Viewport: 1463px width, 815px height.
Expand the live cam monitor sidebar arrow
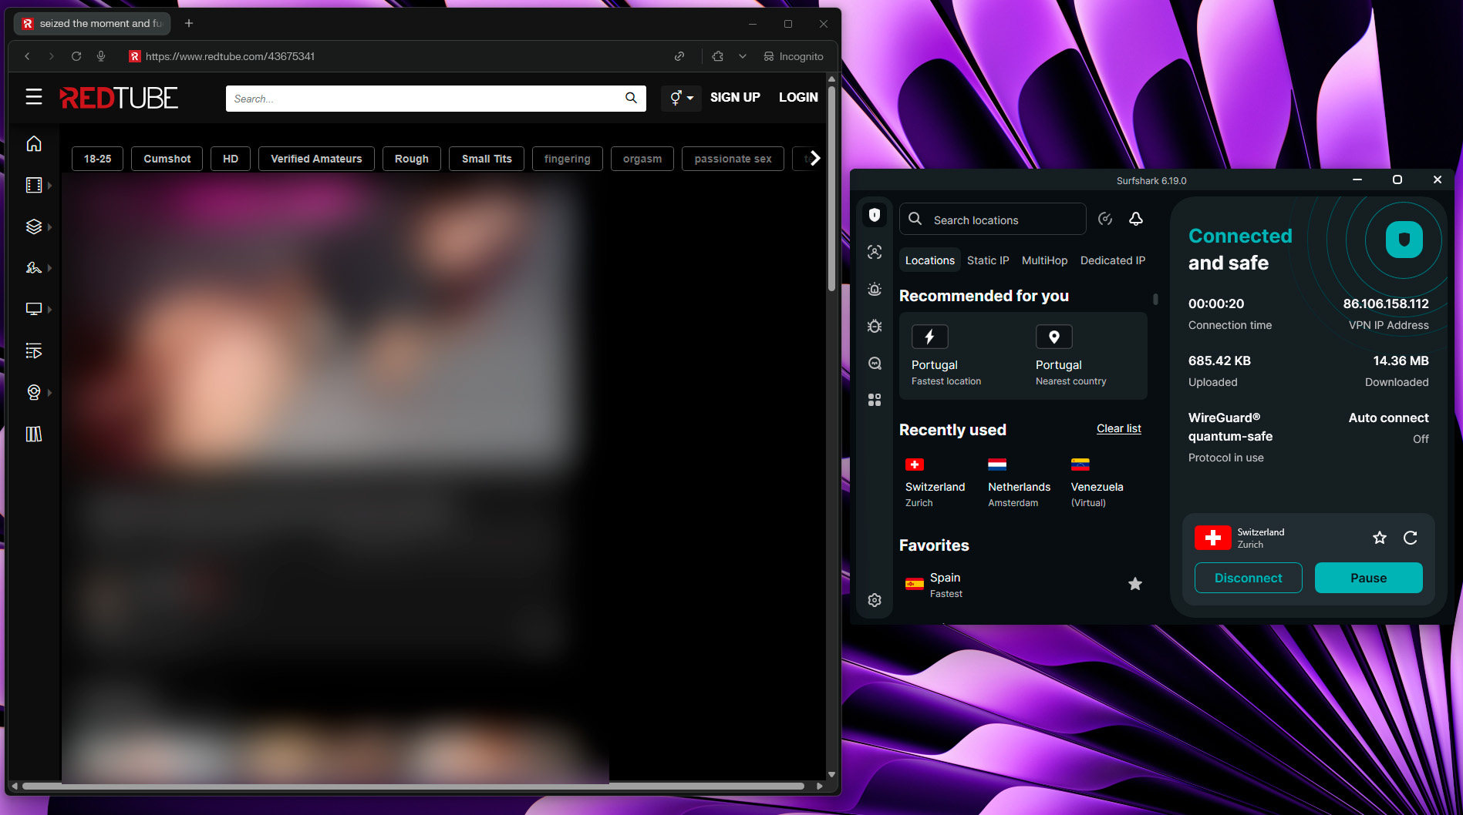tap(50, 310)
